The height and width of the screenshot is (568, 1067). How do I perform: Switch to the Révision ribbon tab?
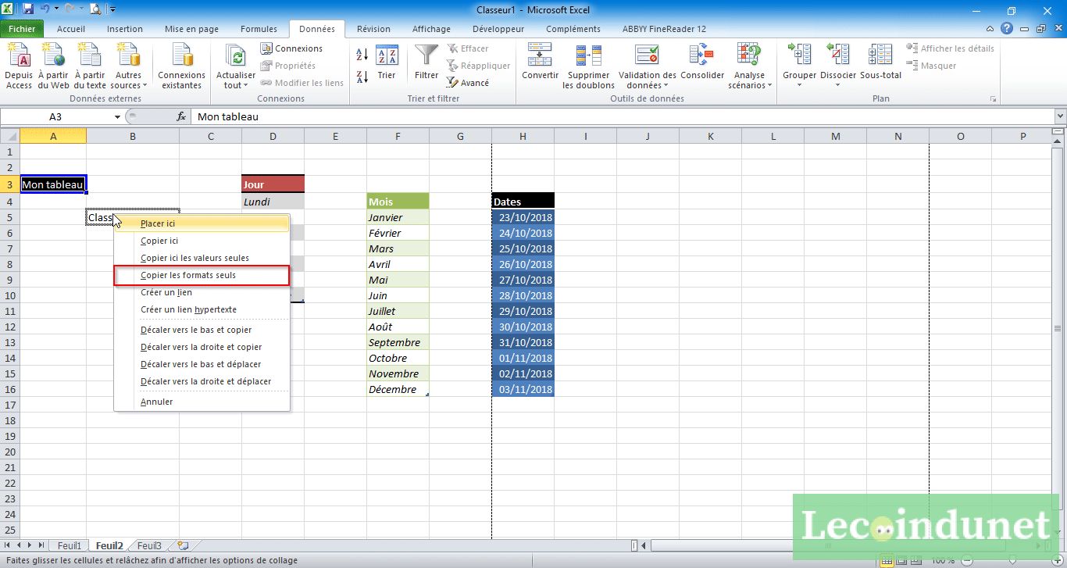tap(373, 28)
